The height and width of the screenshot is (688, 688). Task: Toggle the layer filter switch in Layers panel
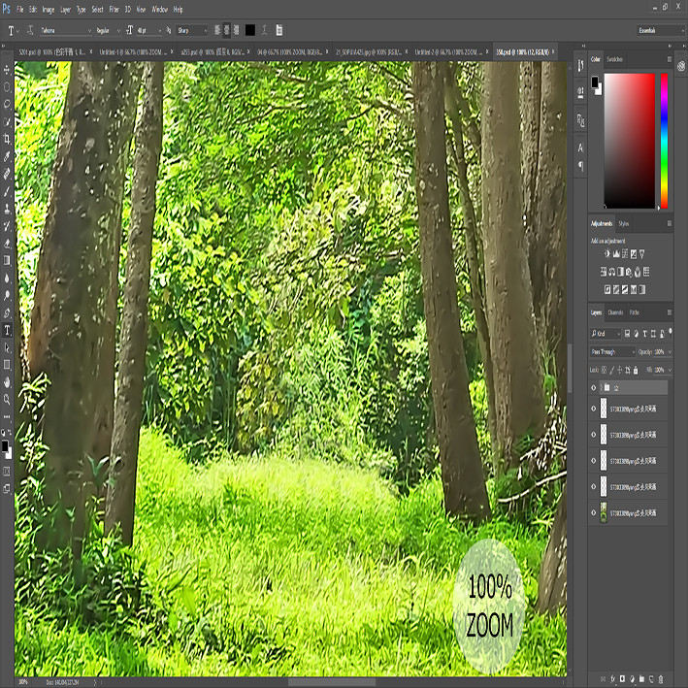coord(670,333)
